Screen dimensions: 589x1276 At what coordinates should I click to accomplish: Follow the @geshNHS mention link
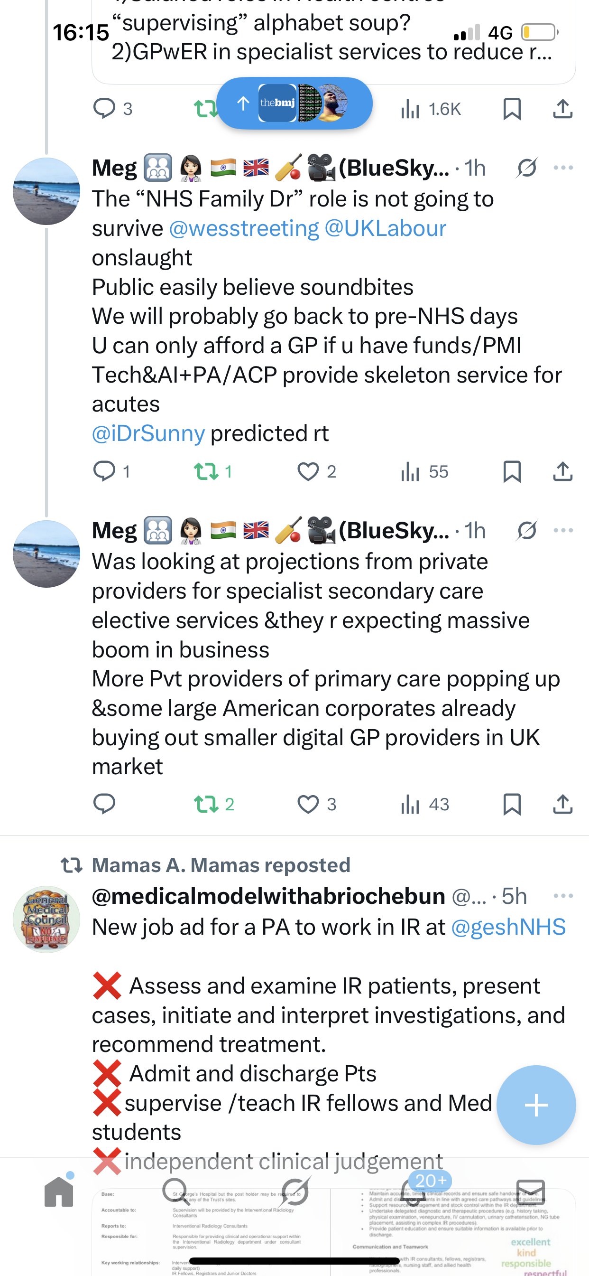(508, 927)
